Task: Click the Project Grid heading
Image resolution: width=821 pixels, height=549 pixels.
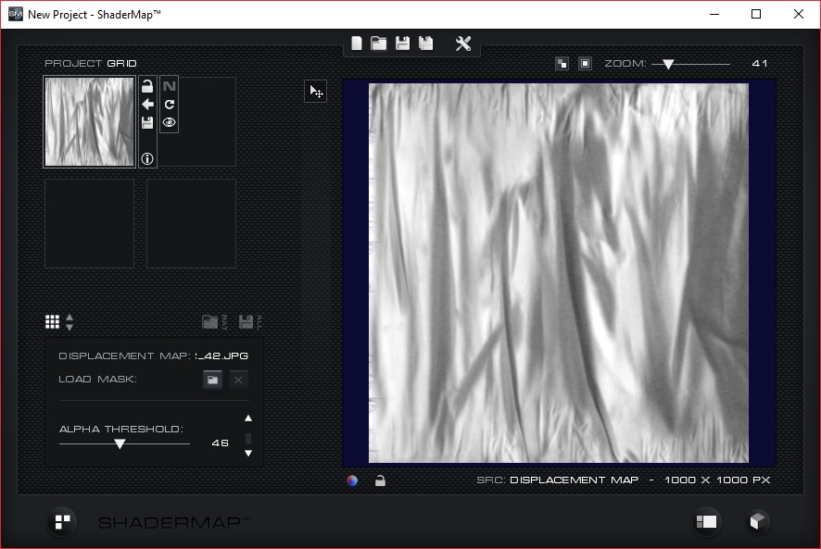Action: pyautogui.click(x=91, y=64)
